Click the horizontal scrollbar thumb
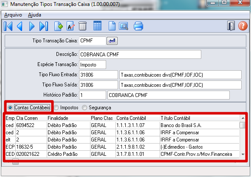The image size is (251, 177). 16,161
